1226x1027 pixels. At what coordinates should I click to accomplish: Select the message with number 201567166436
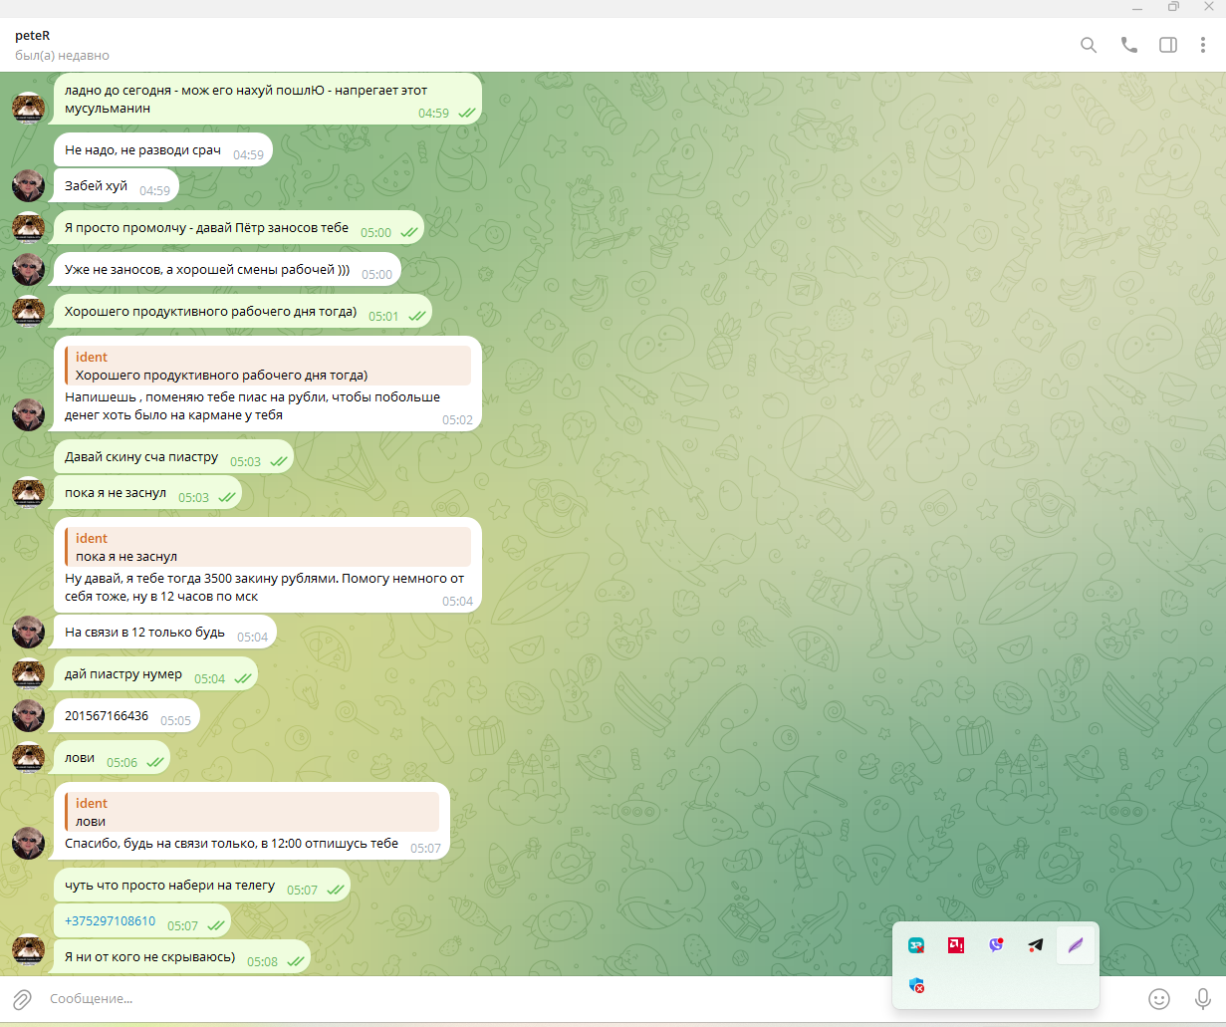coord(107,716)
